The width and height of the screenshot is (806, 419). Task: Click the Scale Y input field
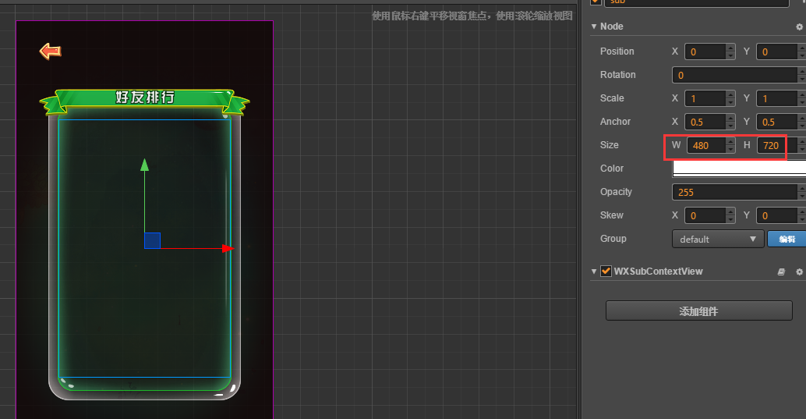tap(776, 98)
